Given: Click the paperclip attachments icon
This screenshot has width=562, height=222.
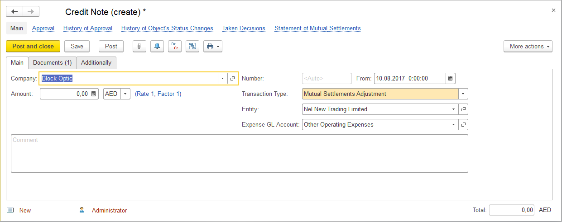Looking at the screenshot, I should [139, 46].
